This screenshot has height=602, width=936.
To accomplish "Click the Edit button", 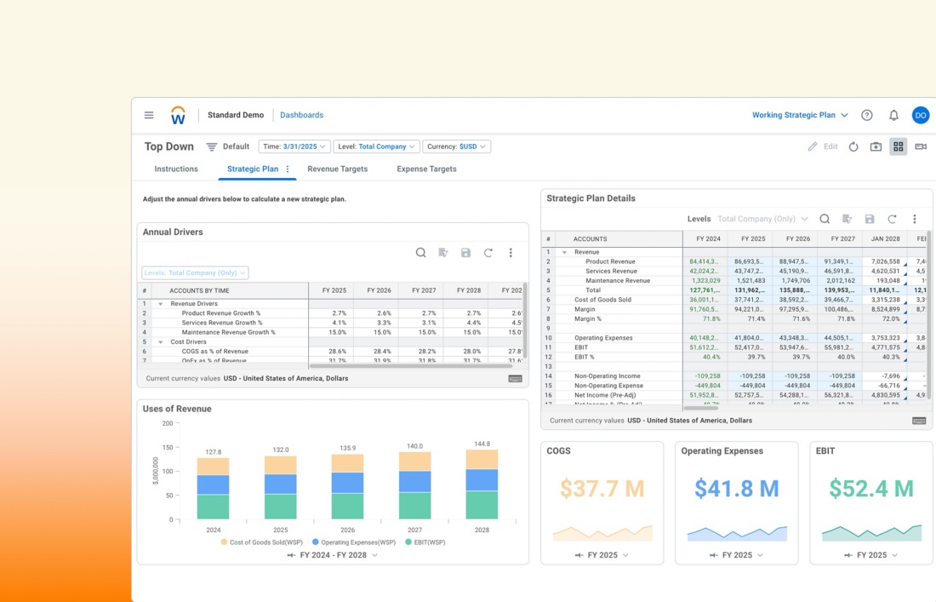I will (x=823, y=146).
